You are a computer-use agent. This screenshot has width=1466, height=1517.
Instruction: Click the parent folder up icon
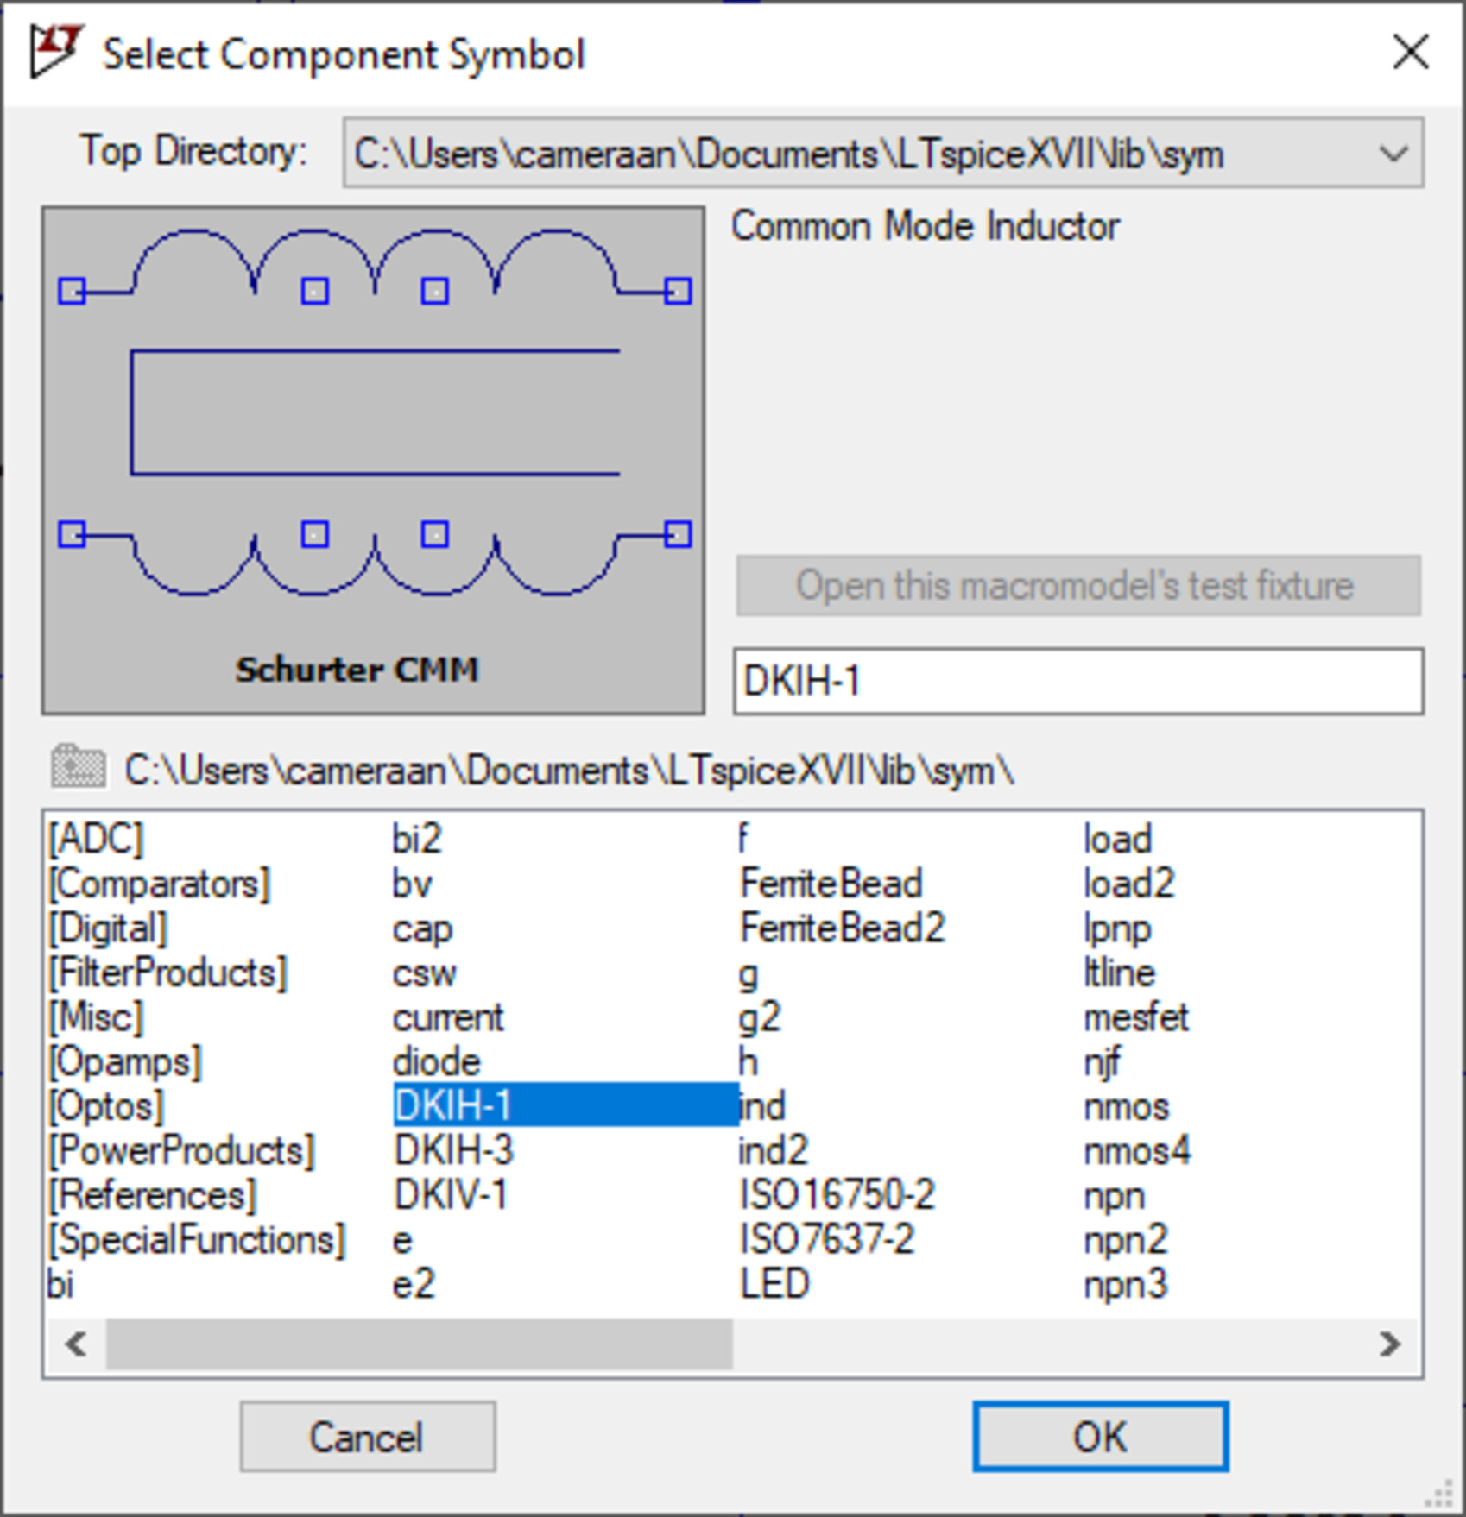point(78,767)
